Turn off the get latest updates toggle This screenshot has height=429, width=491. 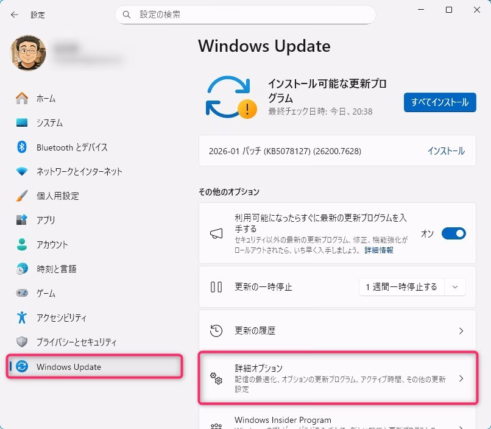click(x=453, y=233)
